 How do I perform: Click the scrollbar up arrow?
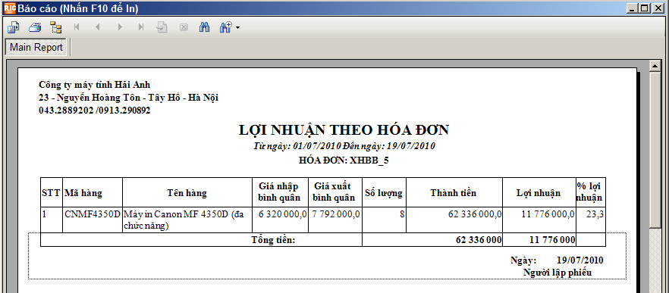[655, 66]
